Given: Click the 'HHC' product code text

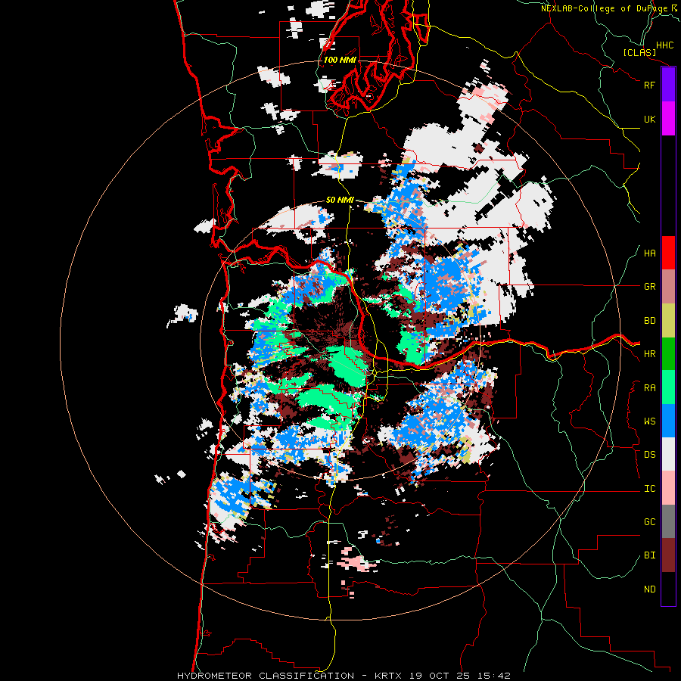Looking at the screenshot, I should coord(664,45).
